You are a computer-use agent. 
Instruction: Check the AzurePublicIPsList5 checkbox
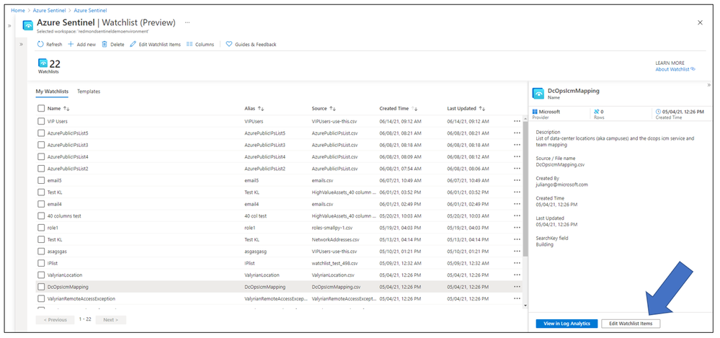pos(41,133)
